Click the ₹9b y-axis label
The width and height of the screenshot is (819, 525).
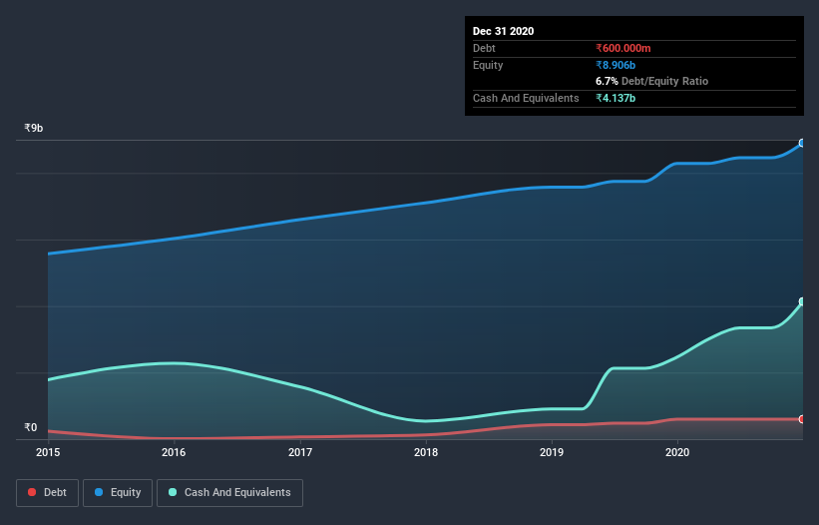[34, 128]
